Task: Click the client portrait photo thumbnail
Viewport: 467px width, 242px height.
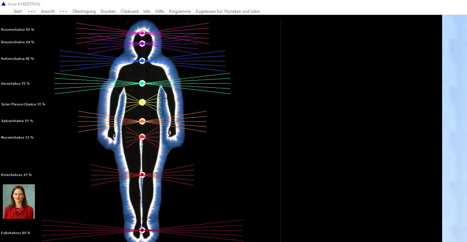Action: pyautogui.click(x=19, y=202)
